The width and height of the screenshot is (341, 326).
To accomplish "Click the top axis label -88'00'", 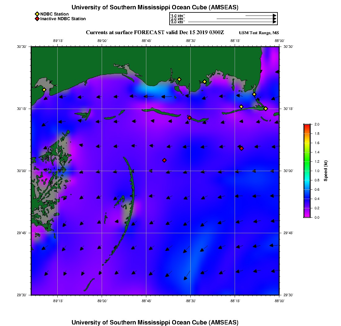I will (x=279, y=41).
